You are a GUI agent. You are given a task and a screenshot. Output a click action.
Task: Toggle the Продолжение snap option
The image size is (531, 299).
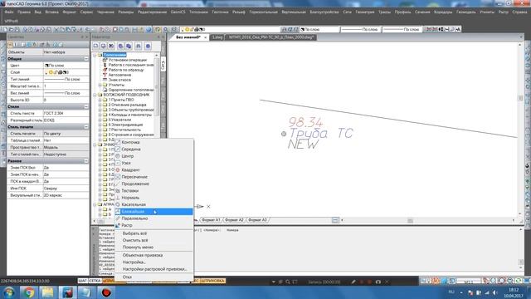(154, 184)
